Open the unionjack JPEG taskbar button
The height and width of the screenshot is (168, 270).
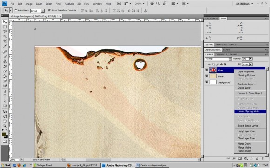point(83,165)
